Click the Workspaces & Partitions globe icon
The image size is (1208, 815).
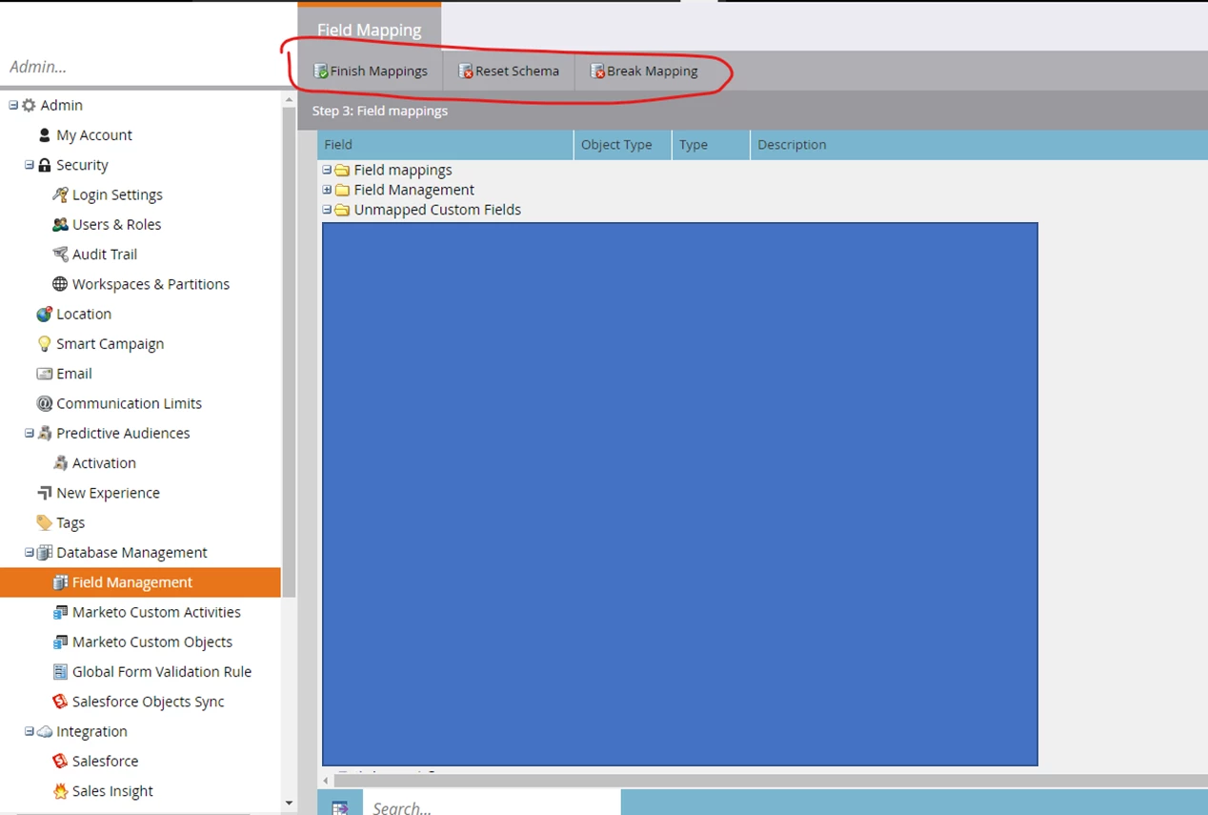point(60,284)
